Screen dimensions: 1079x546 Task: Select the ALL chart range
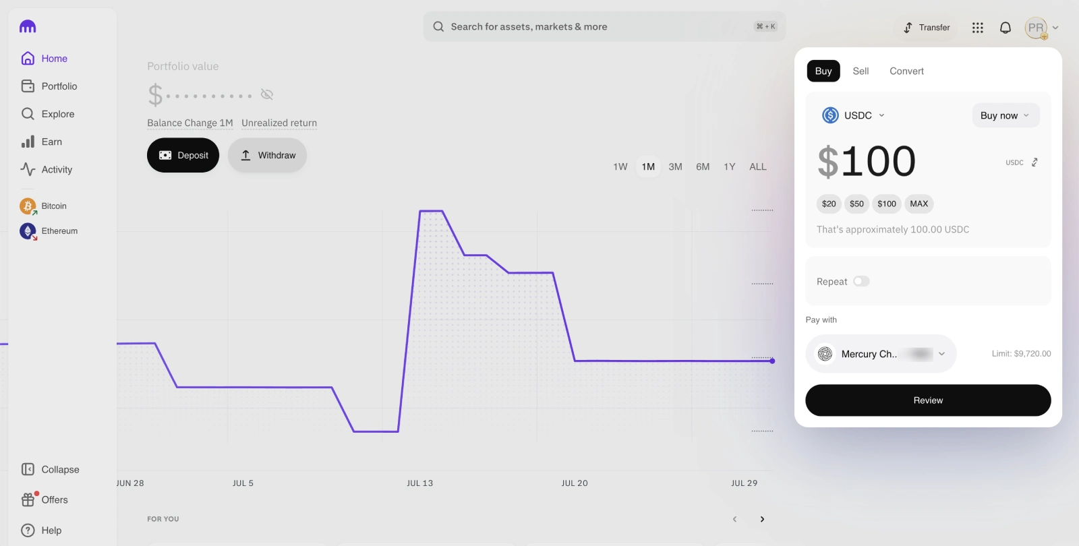(758, 166)
